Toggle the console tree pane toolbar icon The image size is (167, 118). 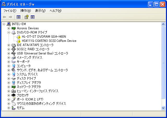pos(19,17)
